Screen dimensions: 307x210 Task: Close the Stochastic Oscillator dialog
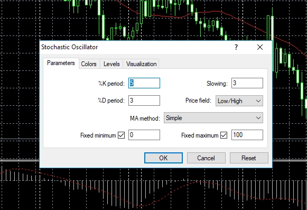click(x=260, y=47)
